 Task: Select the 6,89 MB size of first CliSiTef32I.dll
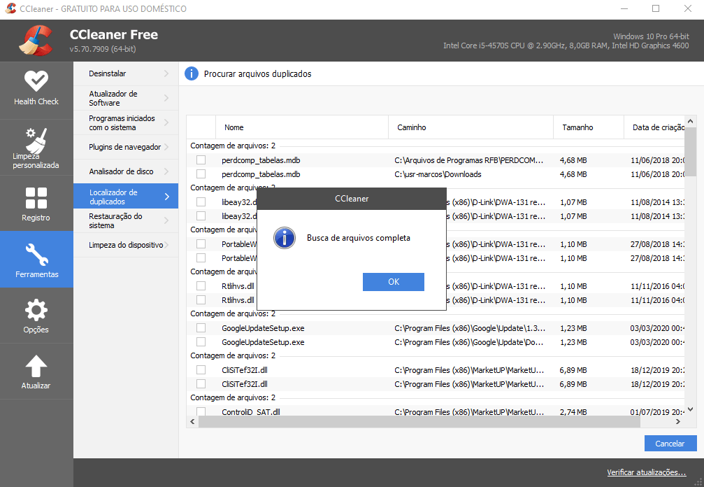573,370
